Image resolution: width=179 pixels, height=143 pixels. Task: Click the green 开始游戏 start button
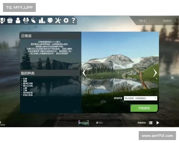tap(144, 108)
